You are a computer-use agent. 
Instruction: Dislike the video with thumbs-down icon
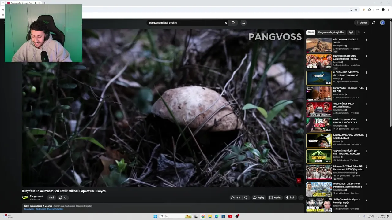[x=246, y=198]
